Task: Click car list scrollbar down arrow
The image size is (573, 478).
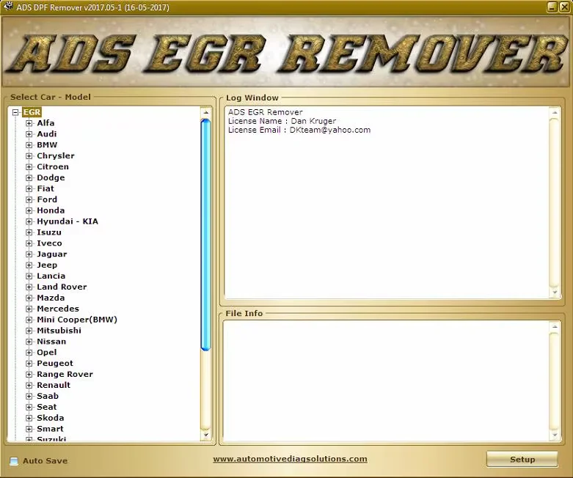Action: tap(205, 435)
